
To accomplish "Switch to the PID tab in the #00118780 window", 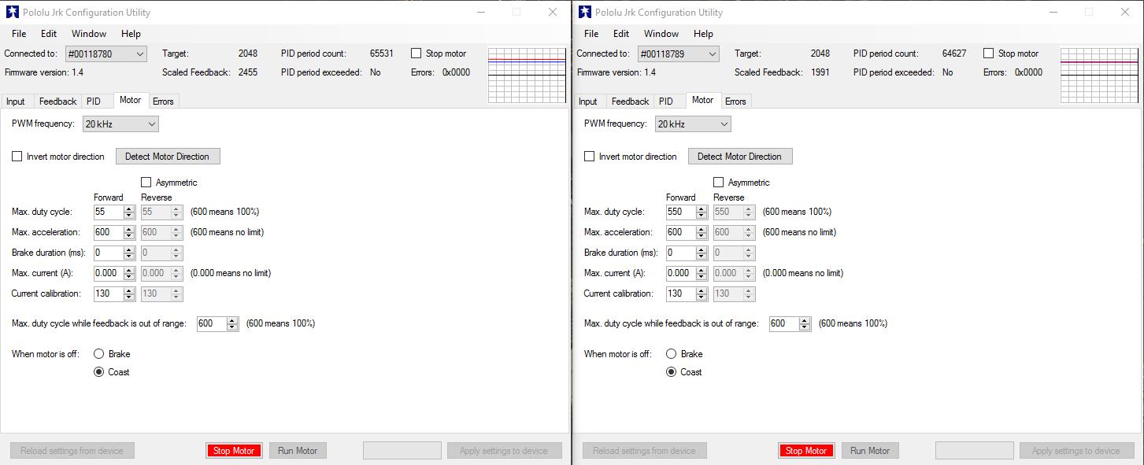I will (94, 101).
